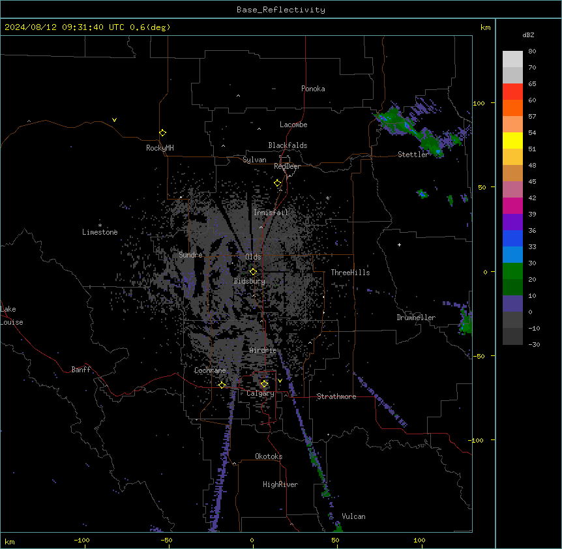Select the purple 36-39 dBZ legend swatch
The height and width of the screenshot is (549, 562).
pyautogui.click(x=512, y=222)
